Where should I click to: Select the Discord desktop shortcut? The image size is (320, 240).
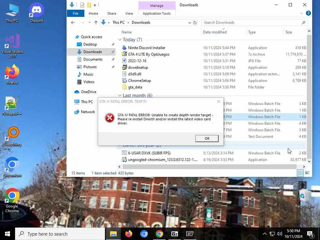(36, 12)
